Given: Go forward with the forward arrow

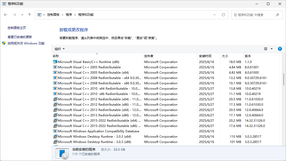Looking at the screenshot, I should (14, 15).
